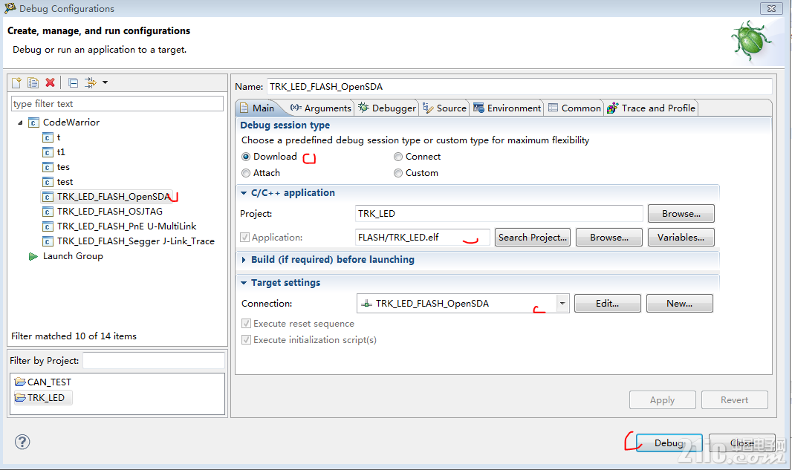The height and width of the screenshot is (470, 792).
Task: Click the Project text field
Action: (499, 214)
